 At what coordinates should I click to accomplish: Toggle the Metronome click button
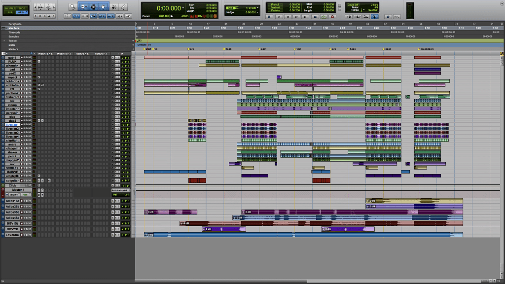click(358, 17)
